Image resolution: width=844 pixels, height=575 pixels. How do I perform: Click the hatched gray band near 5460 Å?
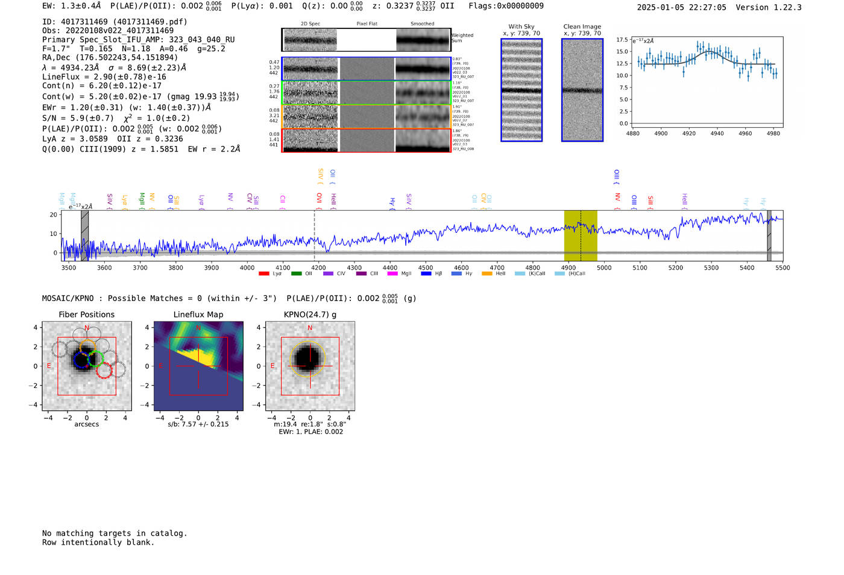coord(769,236)
